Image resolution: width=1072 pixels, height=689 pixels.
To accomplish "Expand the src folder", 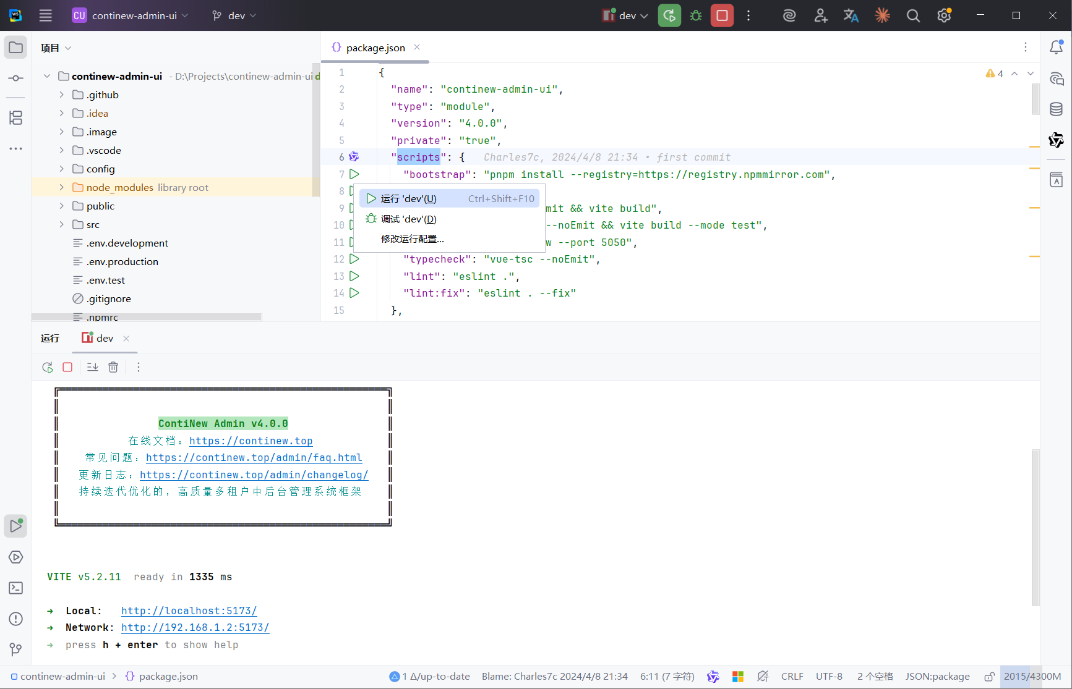I will (x=61, y=224).
